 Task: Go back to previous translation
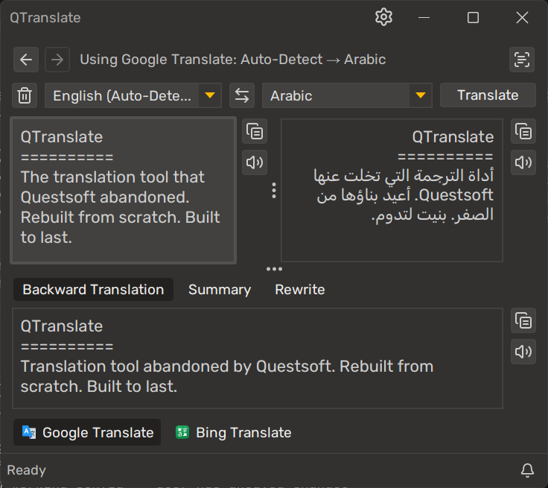26,60
